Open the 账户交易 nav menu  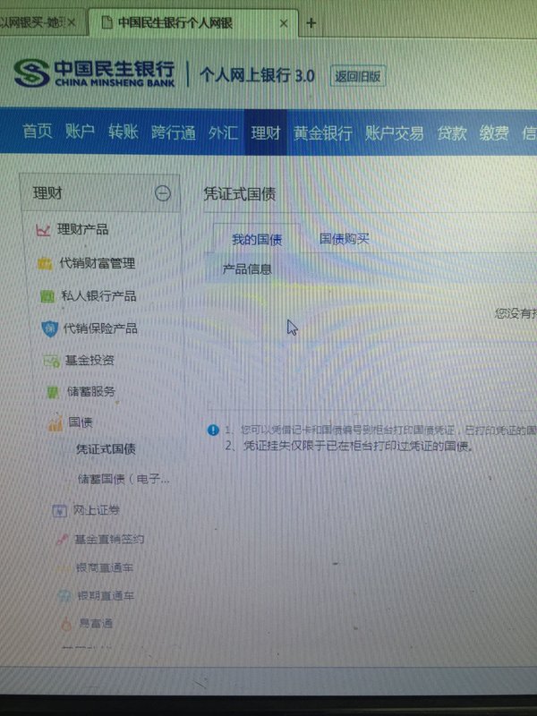[x=394, y=133]
